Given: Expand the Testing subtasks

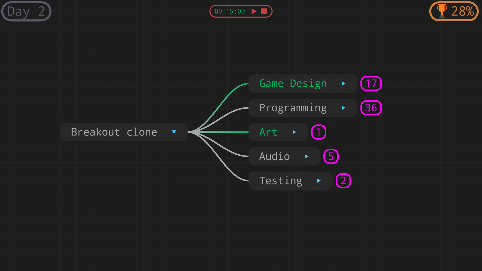Looking at the screenshot, I should coord(319,181).
